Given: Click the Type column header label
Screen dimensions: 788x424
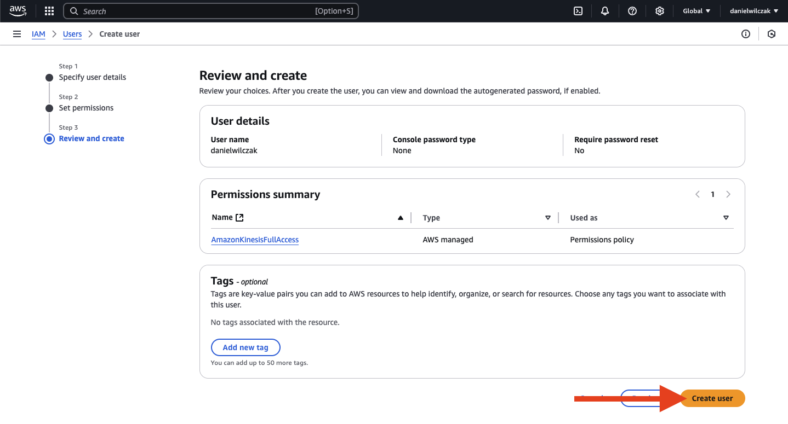Looking at the screenshot, I should (x=431, y=218).
